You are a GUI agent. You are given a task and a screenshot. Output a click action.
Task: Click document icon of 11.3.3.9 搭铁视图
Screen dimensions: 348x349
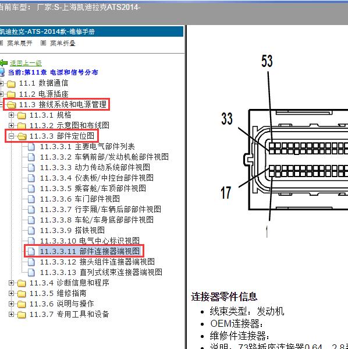coord(31,230)
